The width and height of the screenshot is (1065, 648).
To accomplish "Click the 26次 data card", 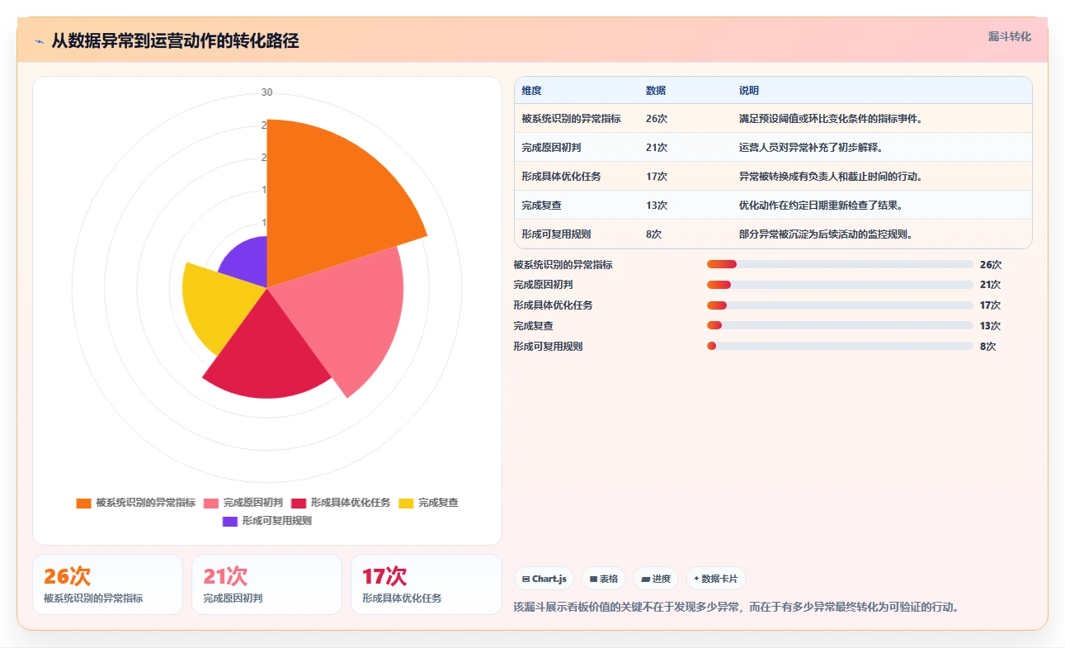I will pyautogui.click(x=107, y=584).
